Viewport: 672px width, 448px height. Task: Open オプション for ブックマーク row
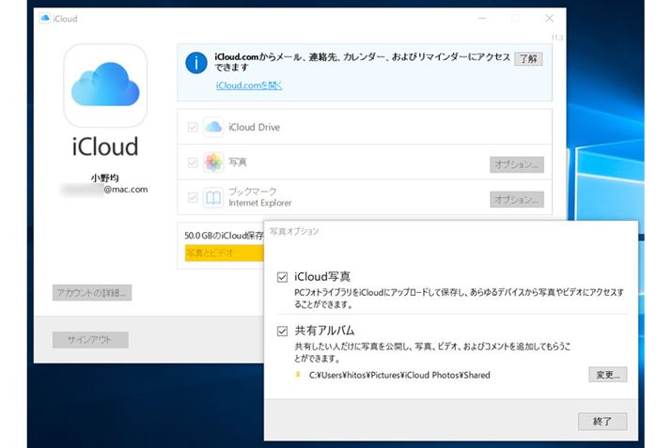(517, 200)
